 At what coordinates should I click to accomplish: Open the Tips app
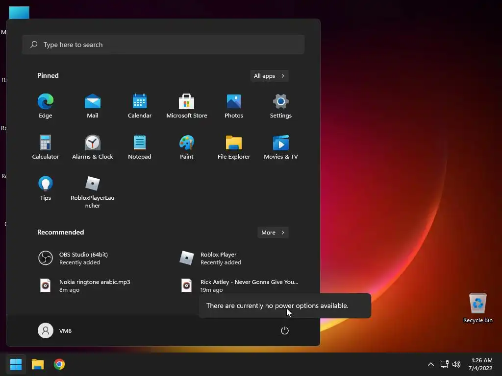tap(46, 188)
